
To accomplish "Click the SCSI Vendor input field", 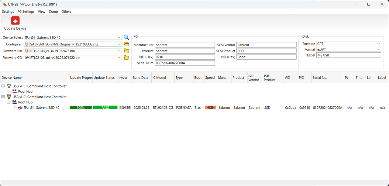I will [x=267, y=45].
